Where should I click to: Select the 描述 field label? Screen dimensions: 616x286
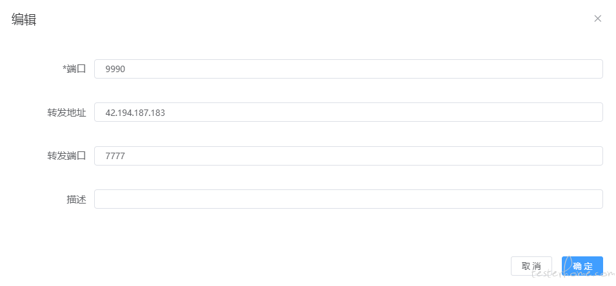click(x=76, y=200)
